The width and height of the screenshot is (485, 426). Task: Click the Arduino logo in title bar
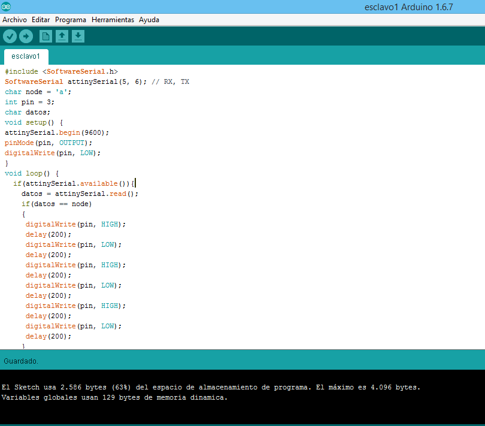(6, 7)
